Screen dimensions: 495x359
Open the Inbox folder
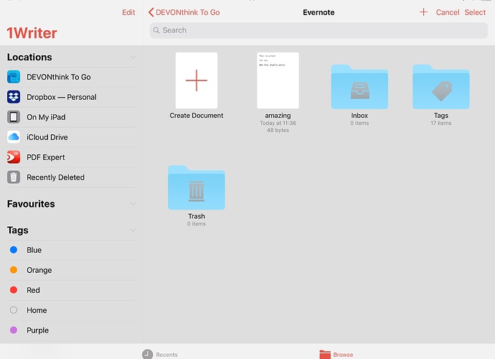359,88
